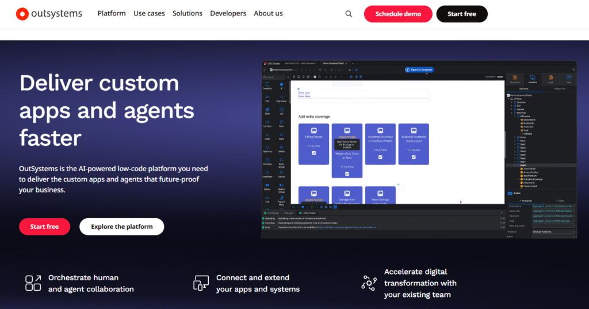589x309 pixels.
Task: Select the Table widget in toolbox
Action: tap(267, 111)
